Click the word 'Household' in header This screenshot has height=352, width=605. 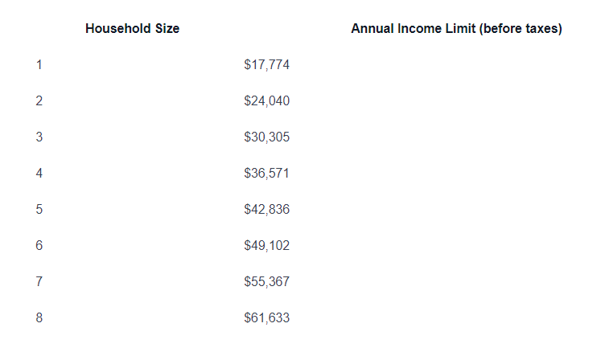coord(118,29)
